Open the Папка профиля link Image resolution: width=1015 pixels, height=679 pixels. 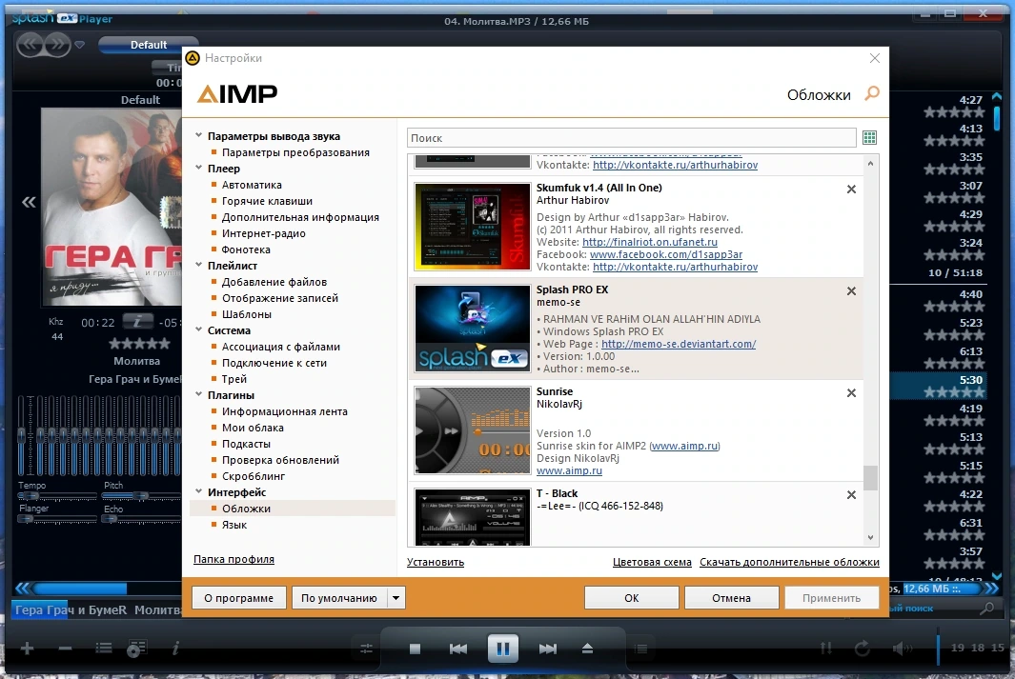(x=233, y=559)
